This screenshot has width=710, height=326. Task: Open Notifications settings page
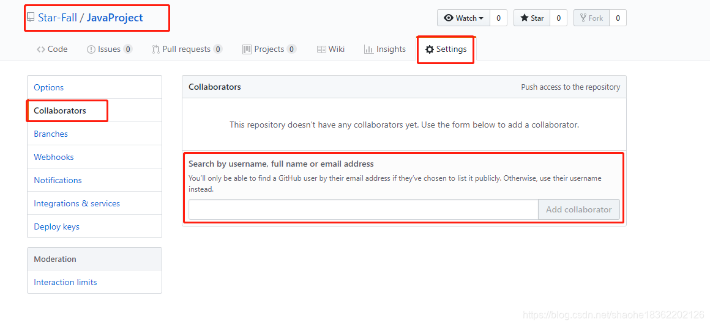click(94, 179)
